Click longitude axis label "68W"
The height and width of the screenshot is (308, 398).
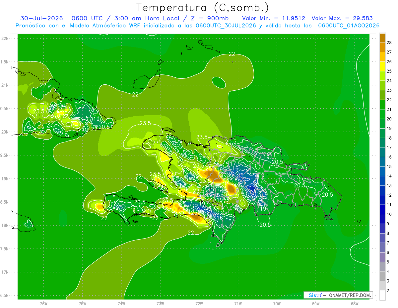click(354, 303)
